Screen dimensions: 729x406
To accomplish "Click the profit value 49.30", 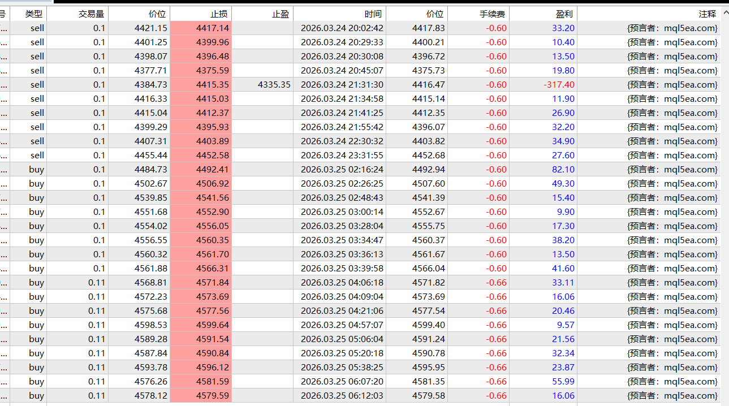I will pos(563,184).
